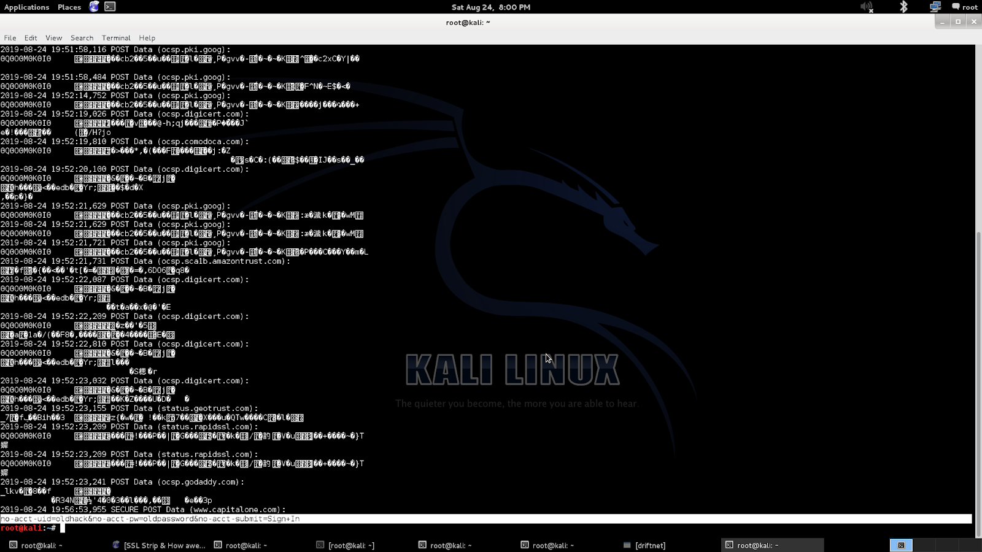Select the active workspace with terminal icon
This screenshot has height=552, width=982.
(x=901, y=545)
